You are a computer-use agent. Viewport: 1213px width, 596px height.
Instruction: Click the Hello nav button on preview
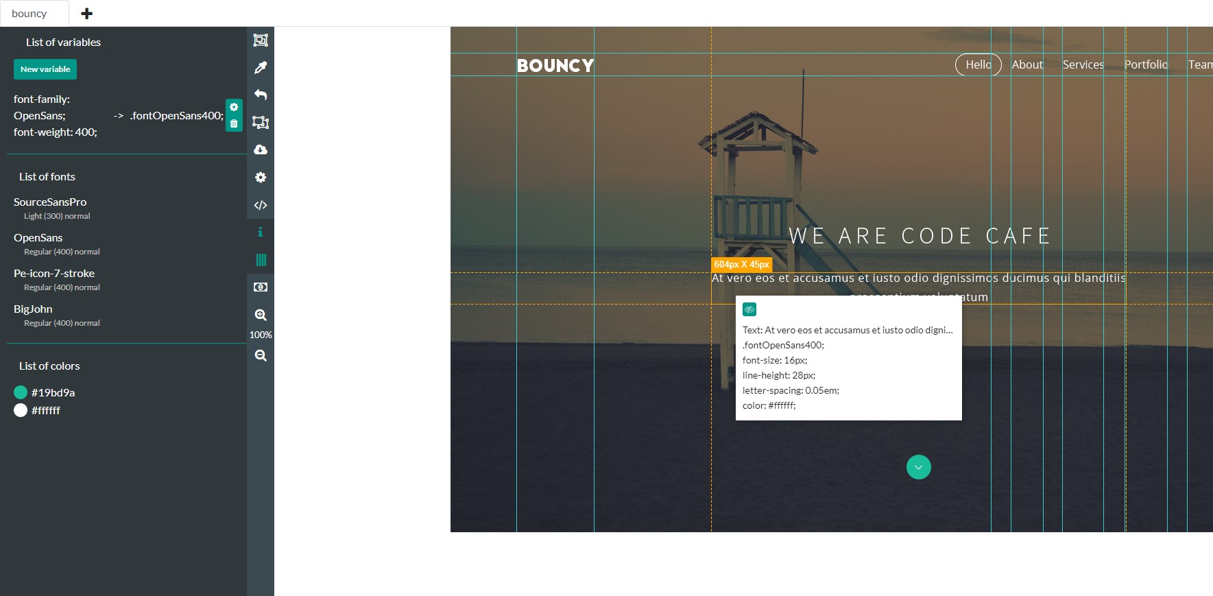click(x=978, y=64)
